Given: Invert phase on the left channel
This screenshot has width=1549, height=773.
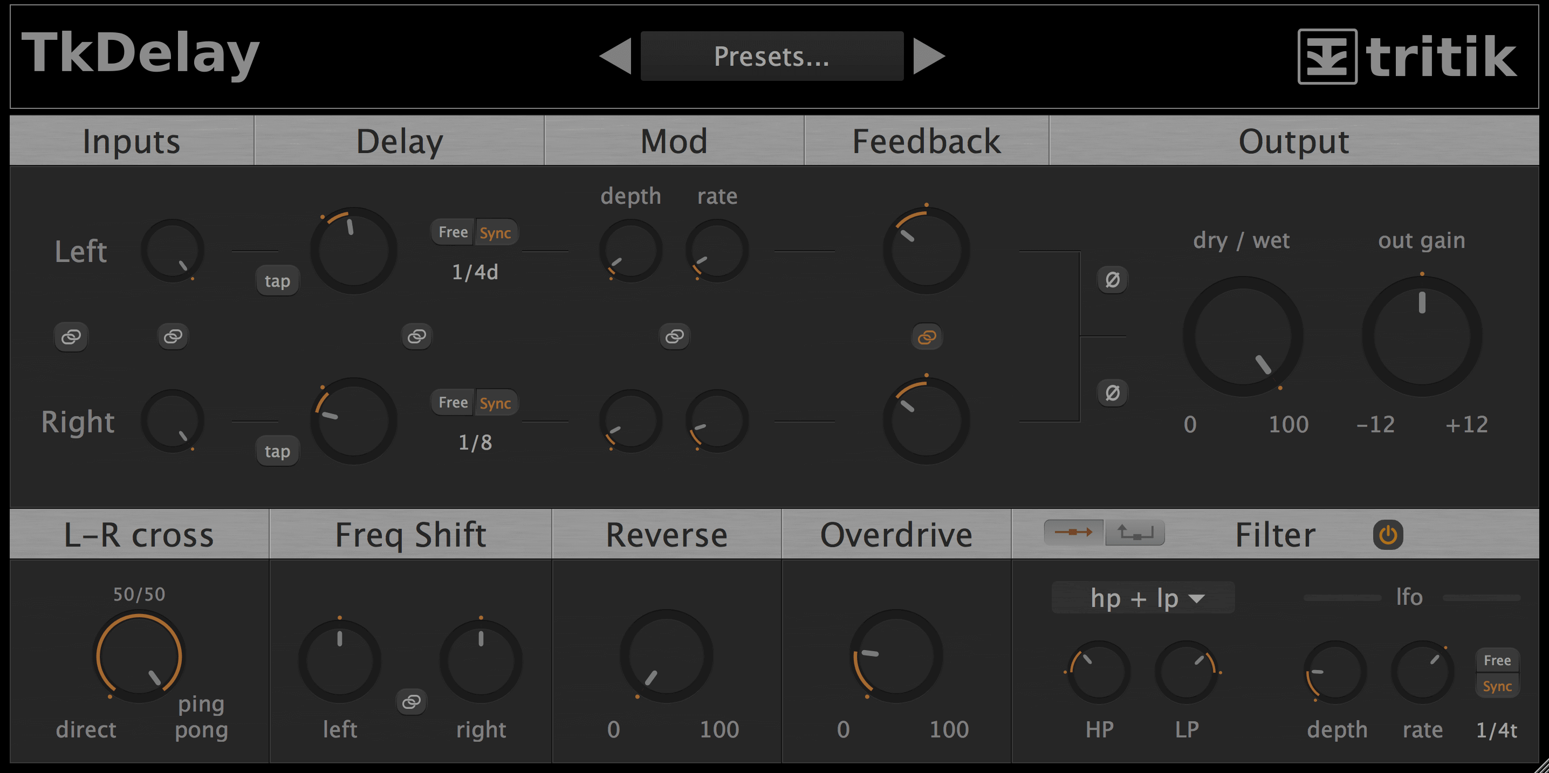Looking at the screenshot, I should (1113, 280).
